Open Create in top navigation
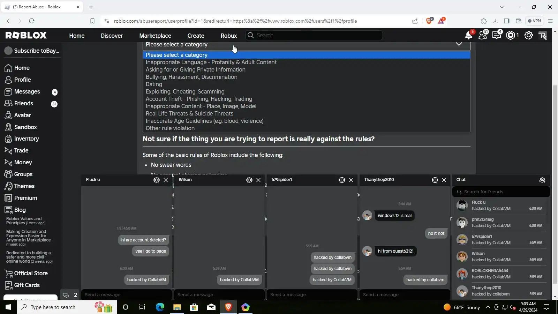The height and width of the screenshot is (314, 558). tap(196, 36)
